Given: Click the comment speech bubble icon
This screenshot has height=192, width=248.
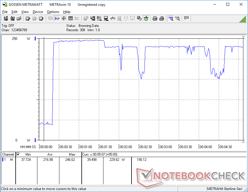Looking at the screenshot, I should click(x=186, y=18).
